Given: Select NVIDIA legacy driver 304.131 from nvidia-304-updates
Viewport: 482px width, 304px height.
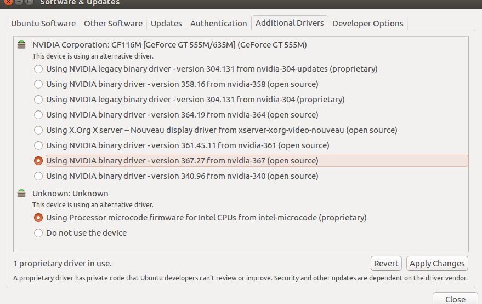Looking at the screenshot, I should pos(38,69).
